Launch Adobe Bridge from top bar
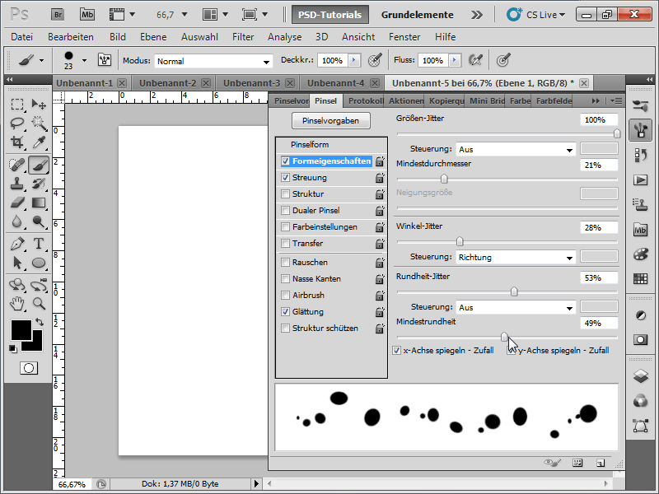This screenshot has width=659, height=494. coord(58,15)
